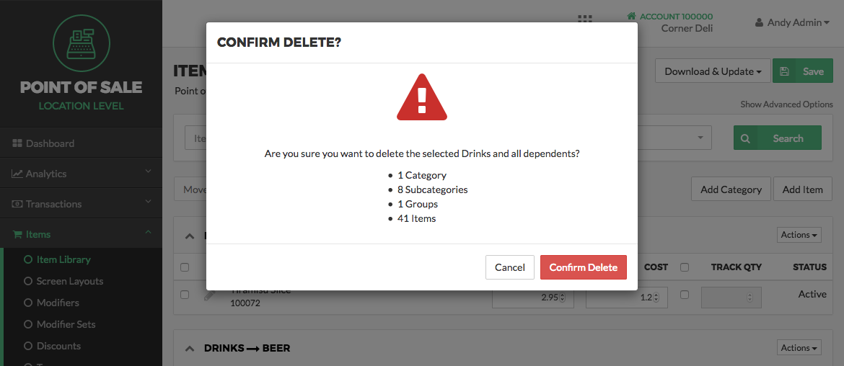Click the pencil edit icon for Tiramisu Slice
This screenshot has width=844, height=366.
210,295
